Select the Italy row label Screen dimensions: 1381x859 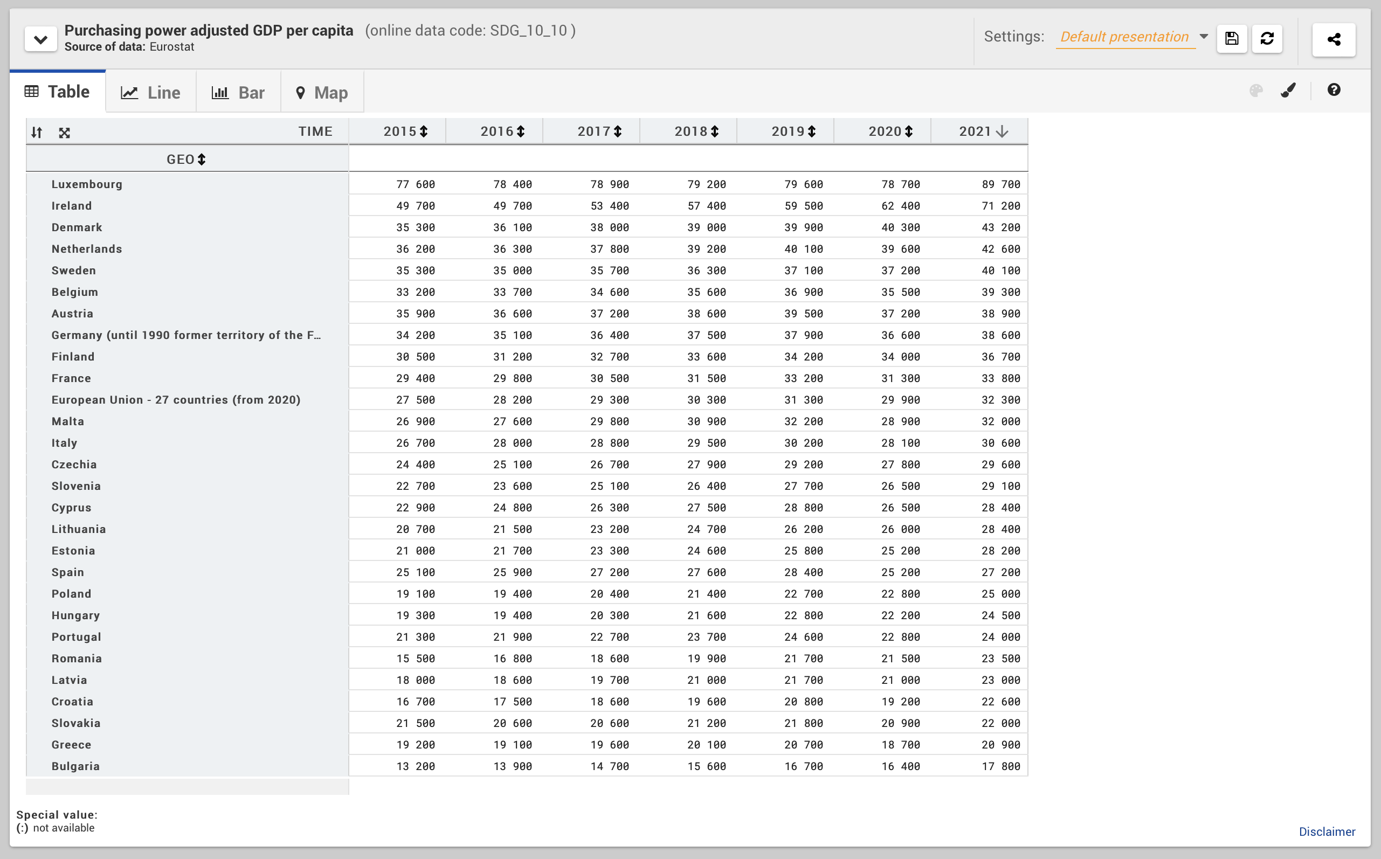click(64, 443)
